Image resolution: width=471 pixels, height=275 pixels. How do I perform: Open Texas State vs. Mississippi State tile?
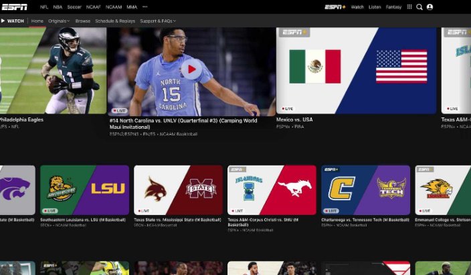[178, 190]
